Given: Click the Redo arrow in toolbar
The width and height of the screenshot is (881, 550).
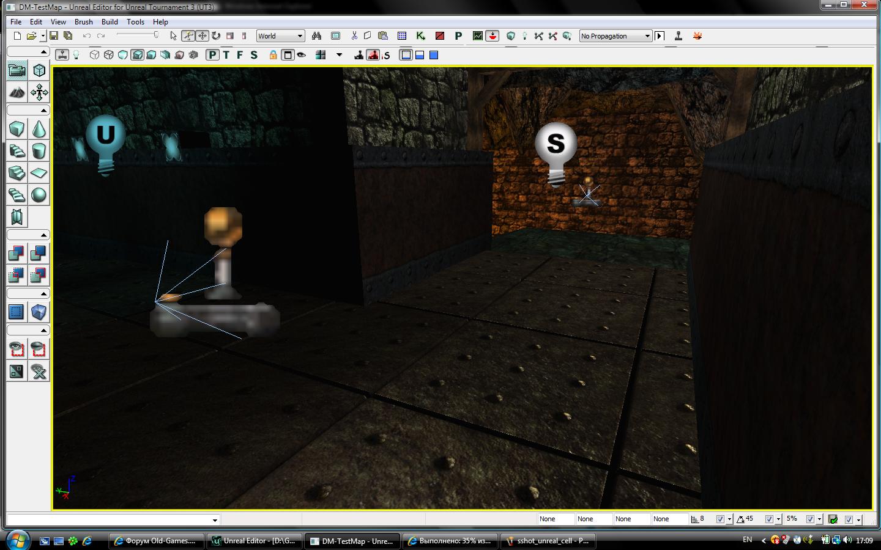Looking at the screenshot, I should pos(101,36).
